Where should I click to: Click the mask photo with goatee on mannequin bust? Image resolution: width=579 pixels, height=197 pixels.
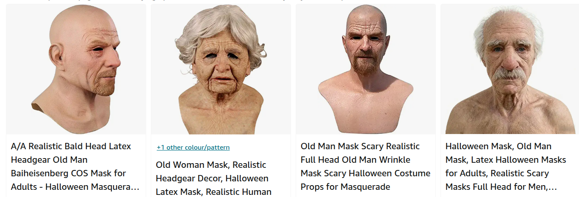click(x=366, y=69)
